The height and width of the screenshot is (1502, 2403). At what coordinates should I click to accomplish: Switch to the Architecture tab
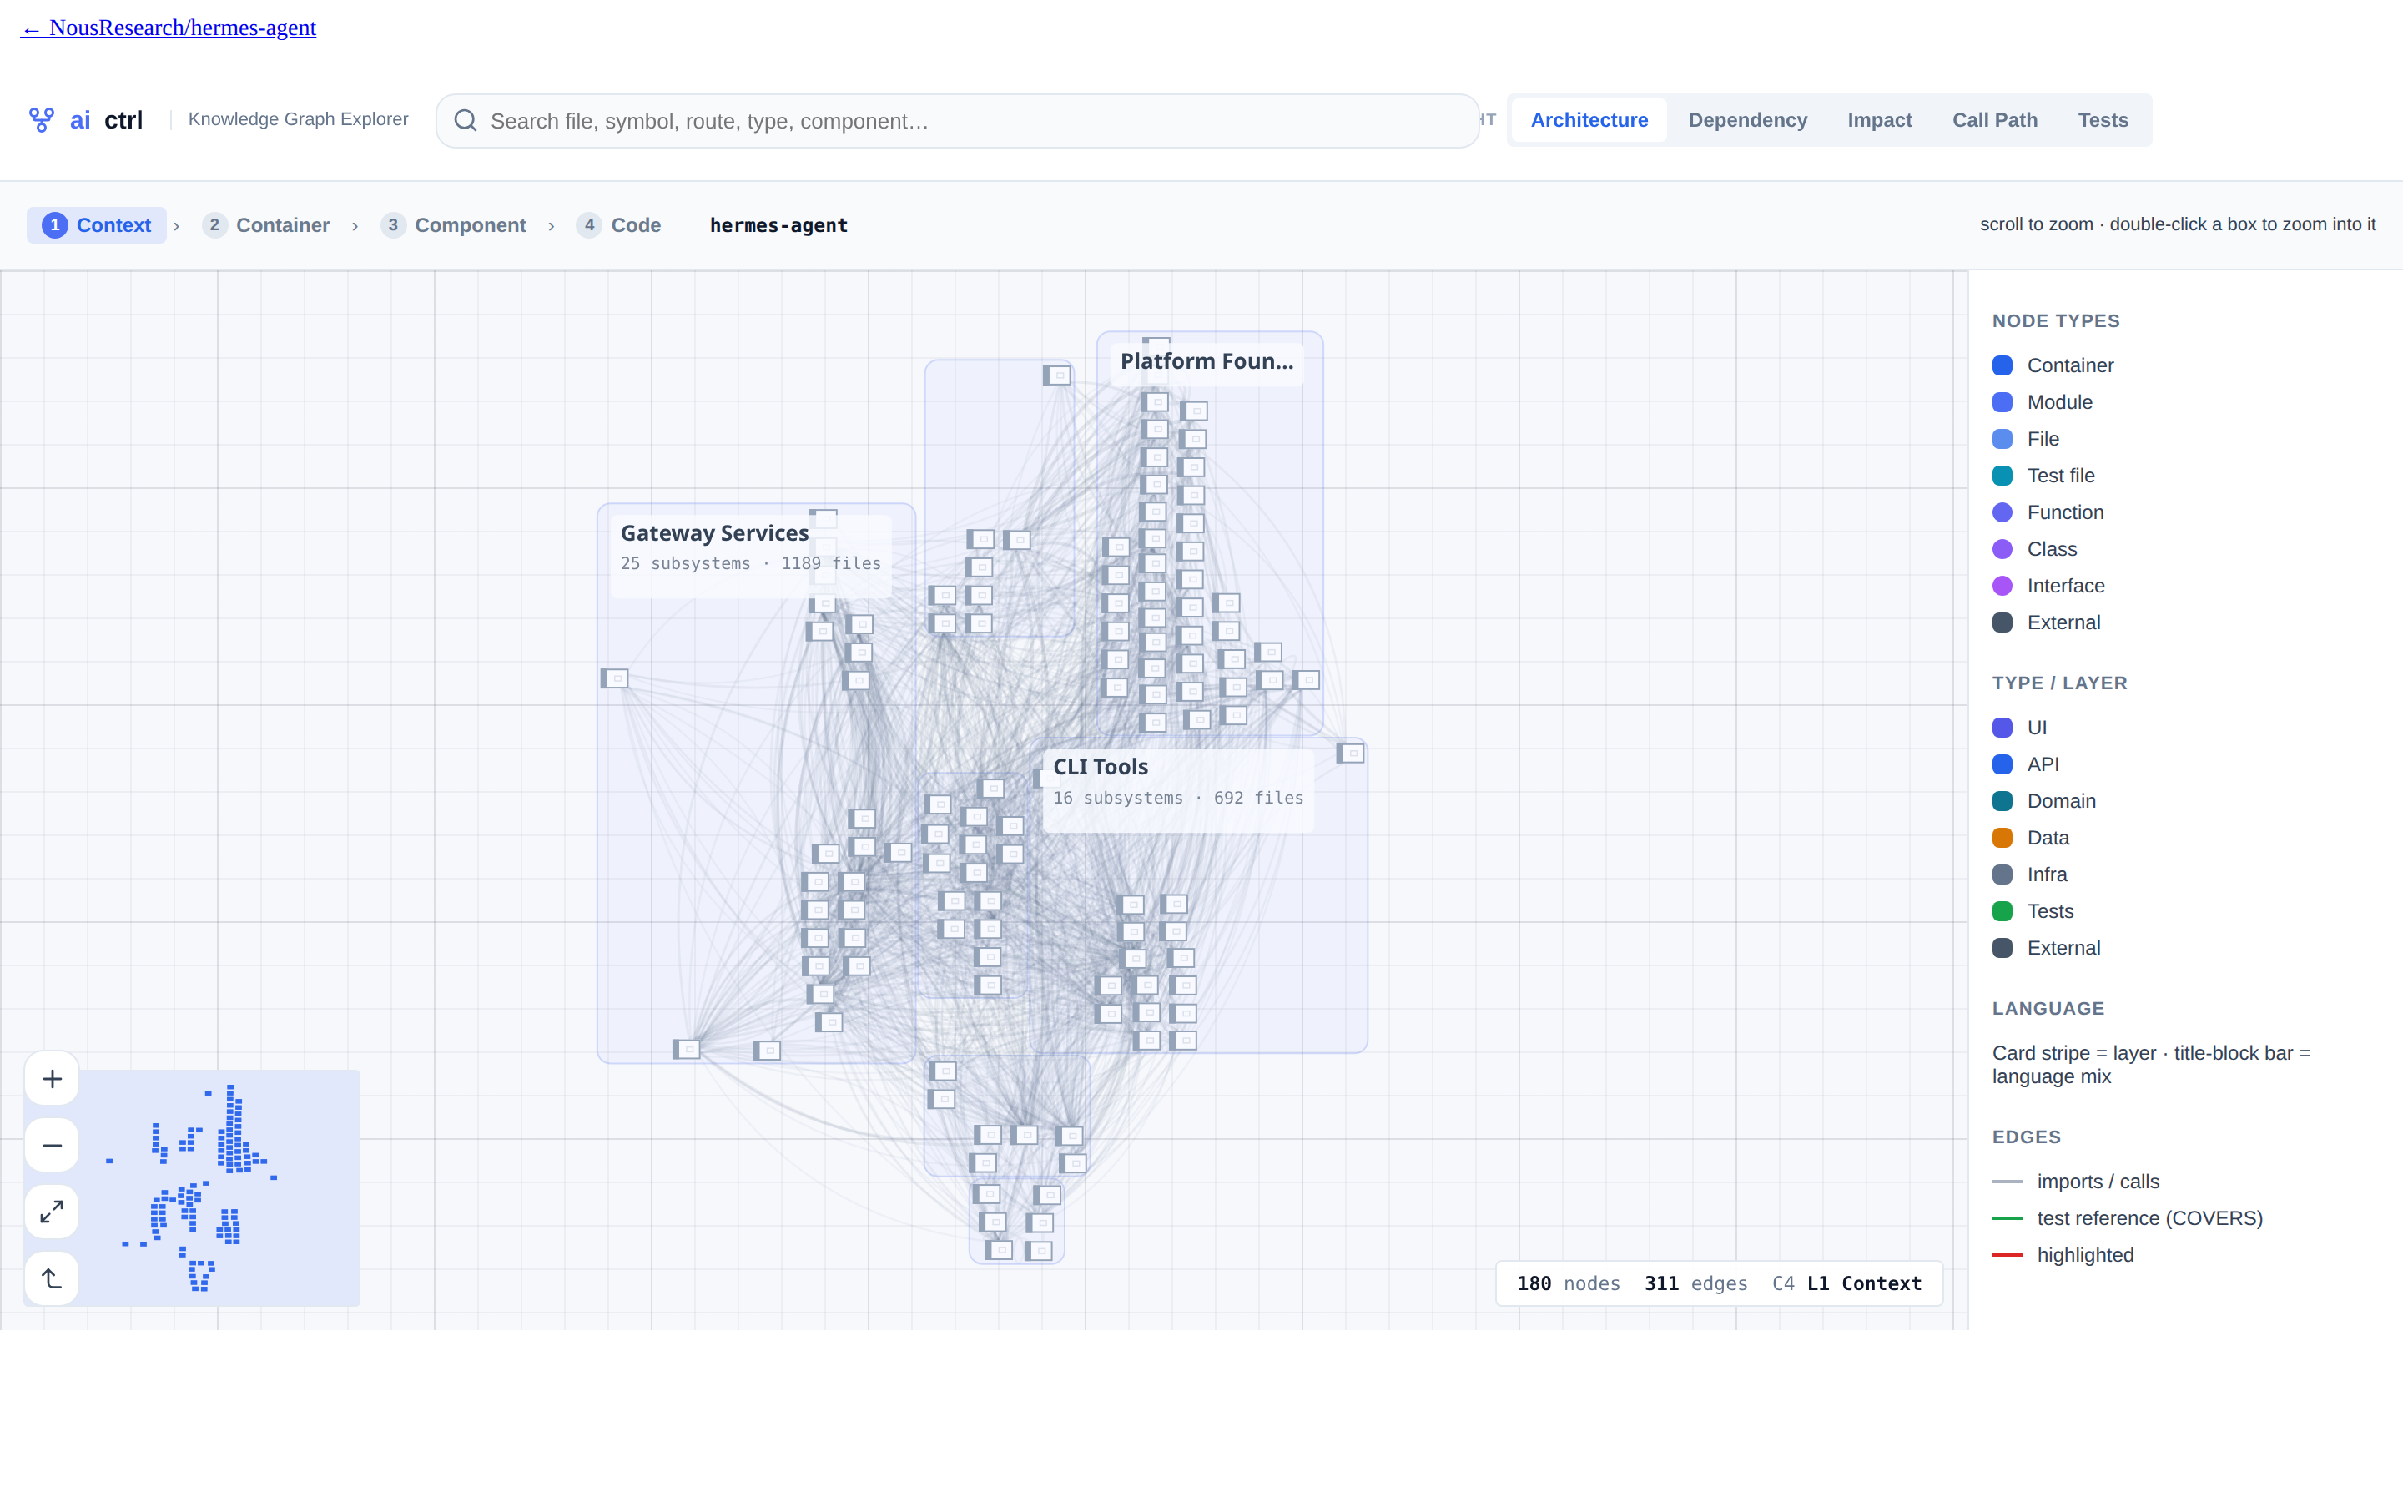pyautogui.click(x=1589, y=120)
